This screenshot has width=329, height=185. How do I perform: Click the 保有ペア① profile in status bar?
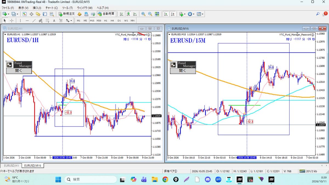171,171
